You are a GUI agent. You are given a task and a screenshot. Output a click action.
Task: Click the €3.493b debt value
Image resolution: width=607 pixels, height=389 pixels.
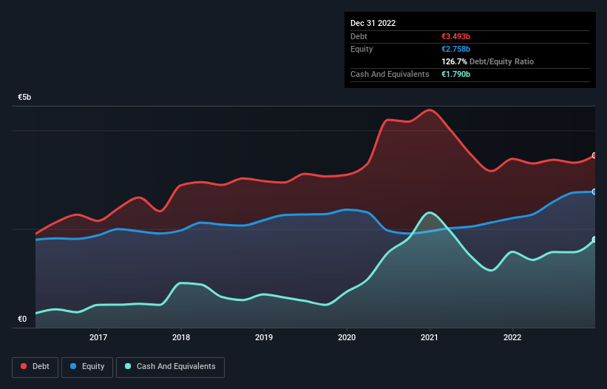(455, 36)
